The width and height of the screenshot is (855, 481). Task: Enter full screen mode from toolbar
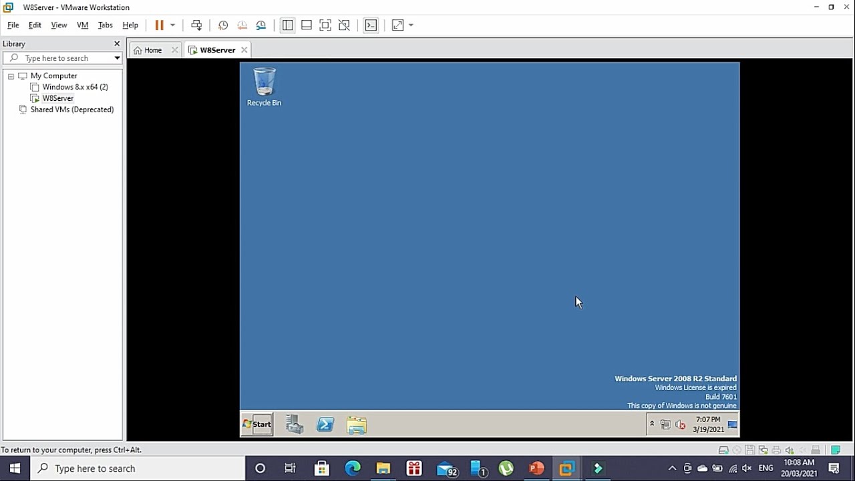click(x=325, y=25)
